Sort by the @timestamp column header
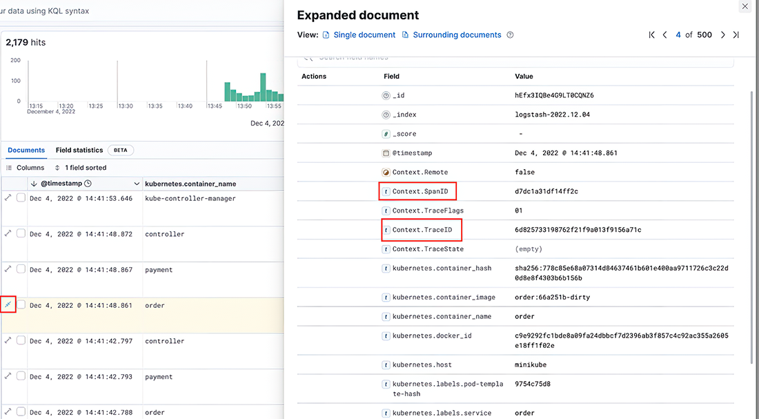Screen dimensions: 759x419 pos(61,184)
